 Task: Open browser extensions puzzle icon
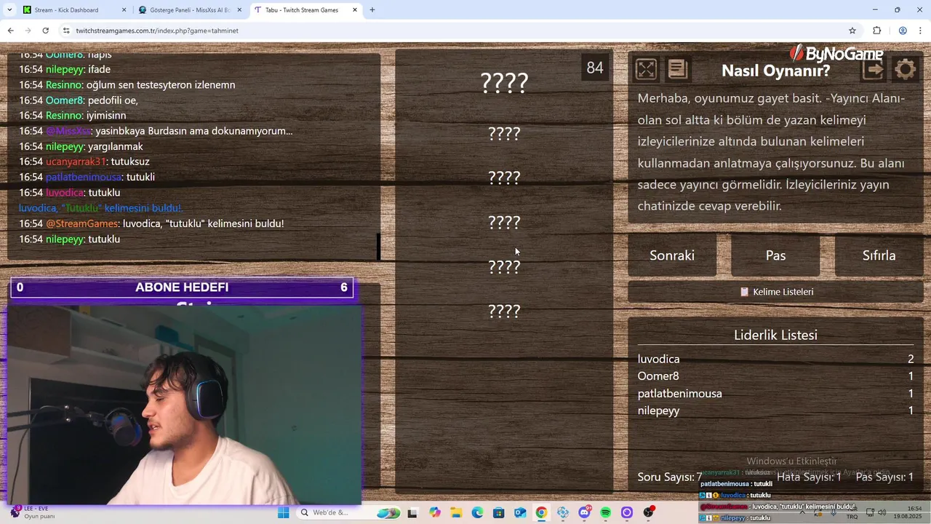[x=876, y=31]
